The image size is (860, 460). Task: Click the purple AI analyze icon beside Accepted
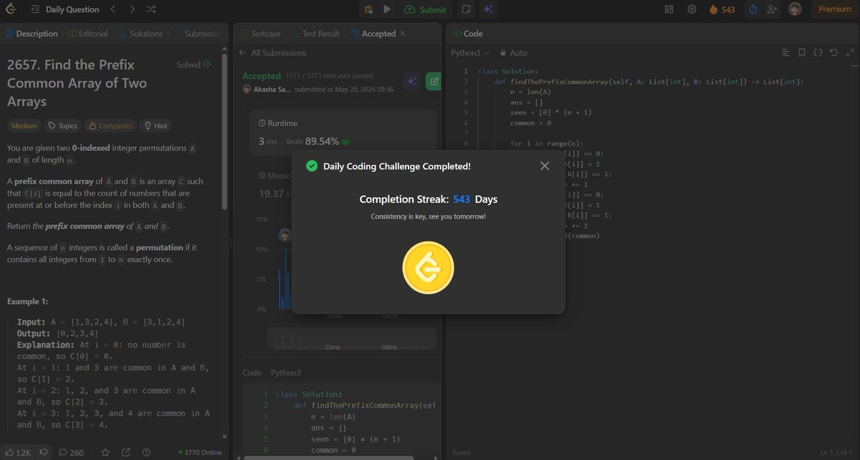411,82
